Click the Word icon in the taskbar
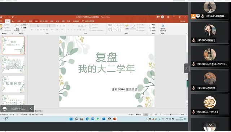 104,119
